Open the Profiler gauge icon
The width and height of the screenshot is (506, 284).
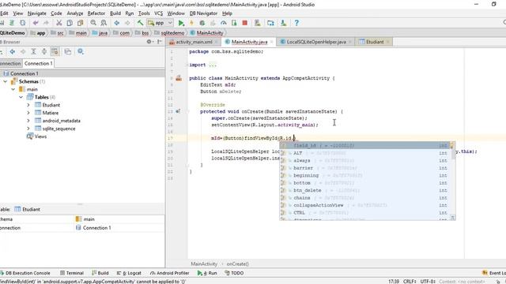tap(223, 23)
